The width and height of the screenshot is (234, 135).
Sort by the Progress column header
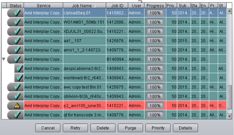pyautogui.click(x=155, y=6)
